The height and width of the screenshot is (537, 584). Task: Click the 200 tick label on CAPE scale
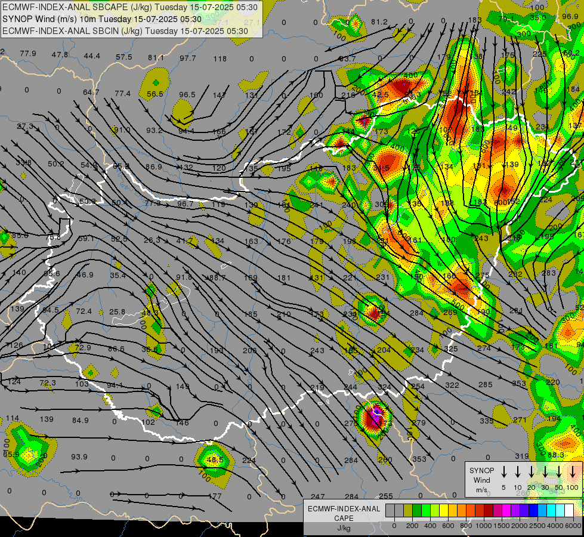pyautogui.click(x=412, y=526)
